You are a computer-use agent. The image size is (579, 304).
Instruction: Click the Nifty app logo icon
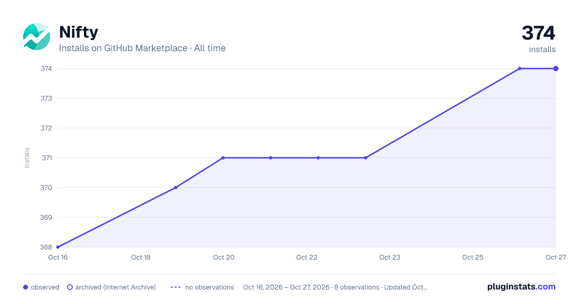click(37, 37)
